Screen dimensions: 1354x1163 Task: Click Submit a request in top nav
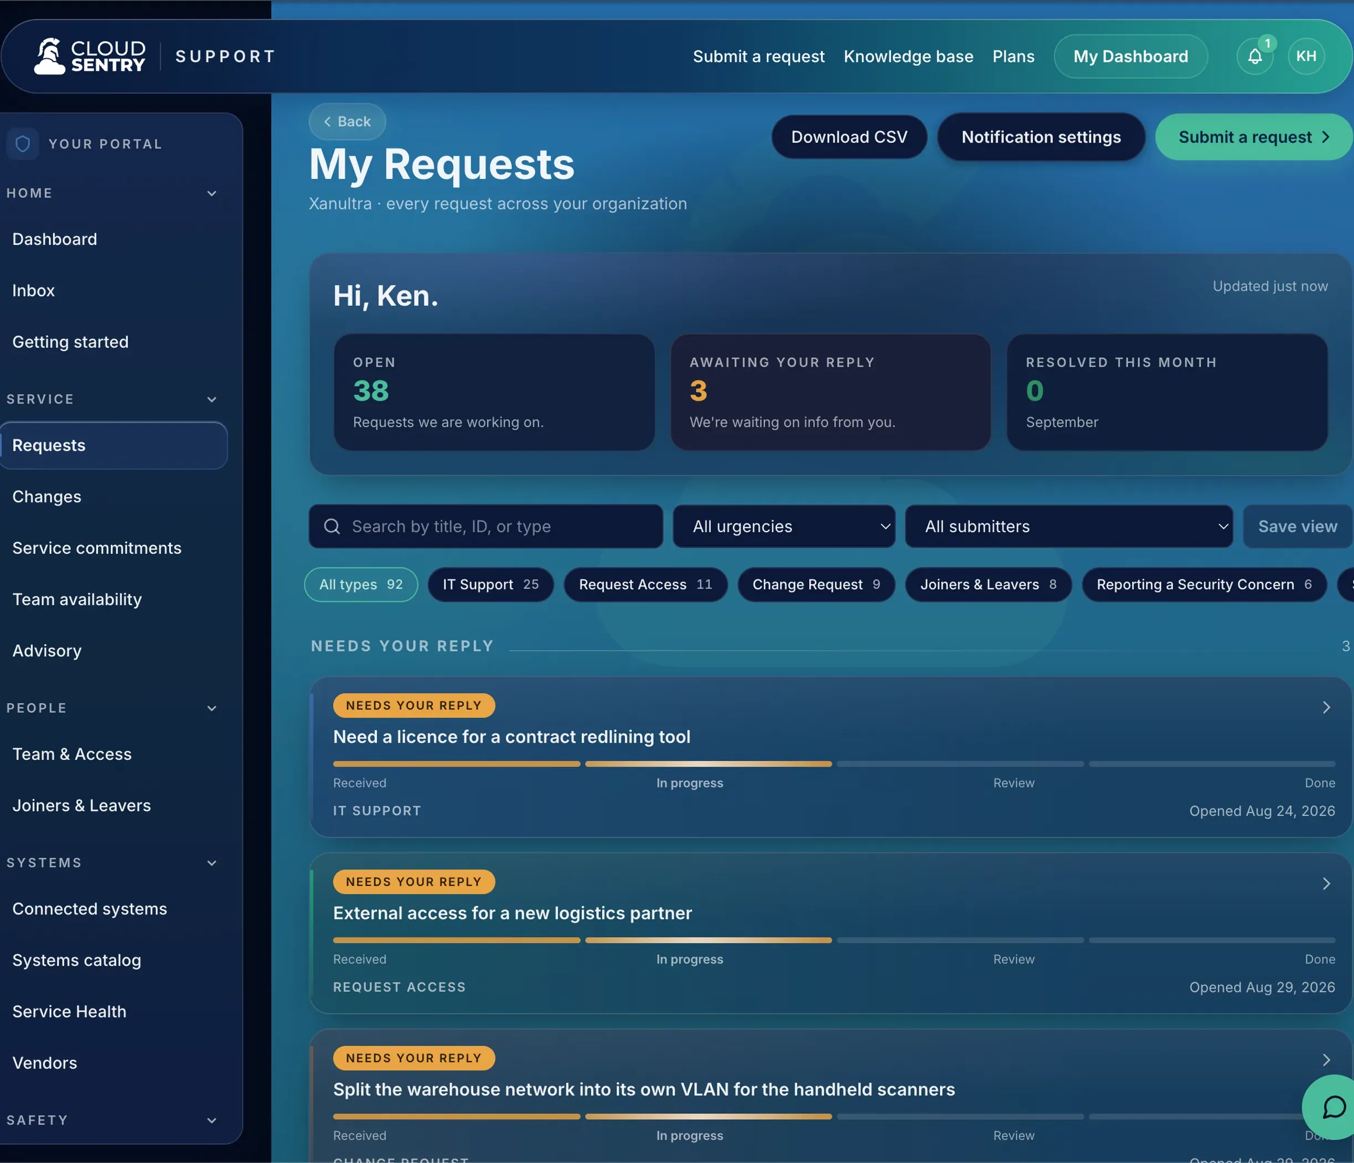point(759,56)
